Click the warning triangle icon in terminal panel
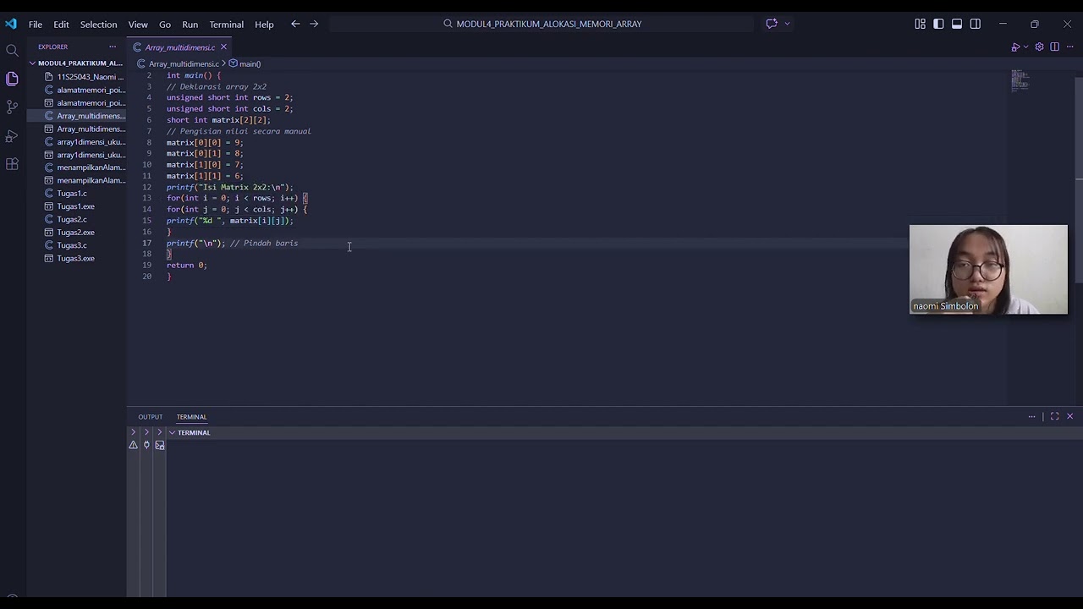This screenshot has height=609, width=1083. point(133,445)
